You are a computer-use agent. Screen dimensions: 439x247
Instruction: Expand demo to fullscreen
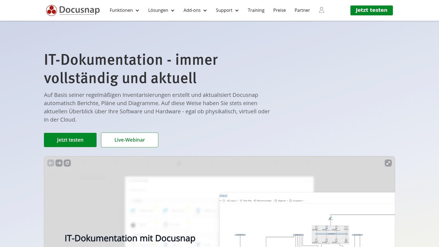[388, 163]
